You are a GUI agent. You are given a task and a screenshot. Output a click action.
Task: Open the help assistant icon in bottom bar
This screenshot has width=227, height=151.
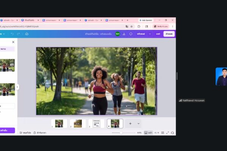click(x=172, y=133)
